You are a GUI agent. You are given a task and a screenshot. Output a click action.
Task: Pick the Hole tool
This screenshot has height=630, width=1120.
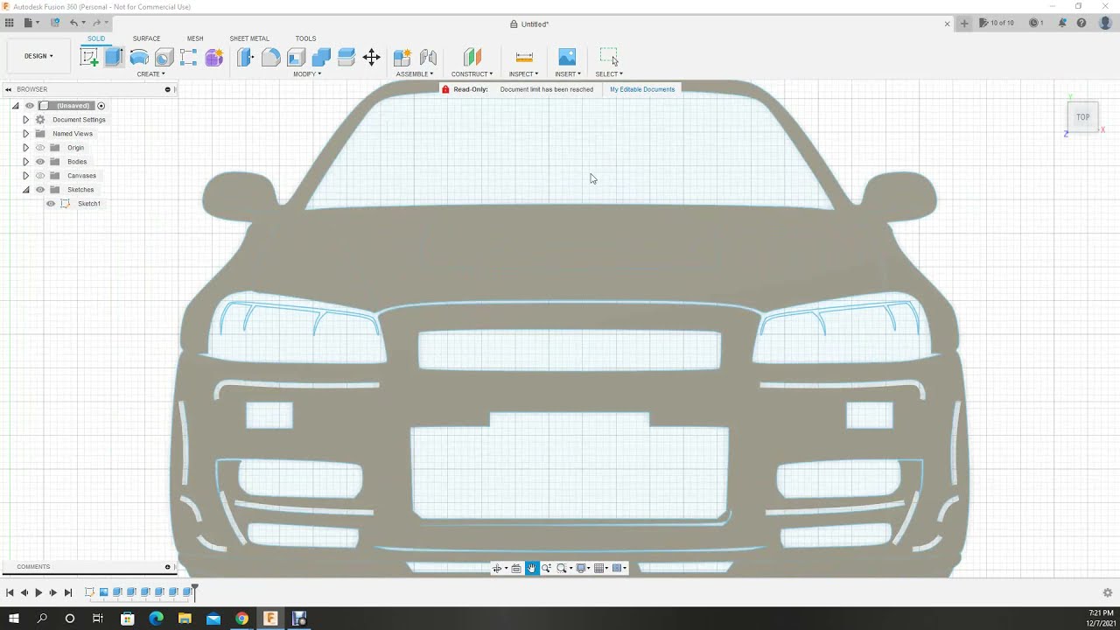(x=164, y=58)
